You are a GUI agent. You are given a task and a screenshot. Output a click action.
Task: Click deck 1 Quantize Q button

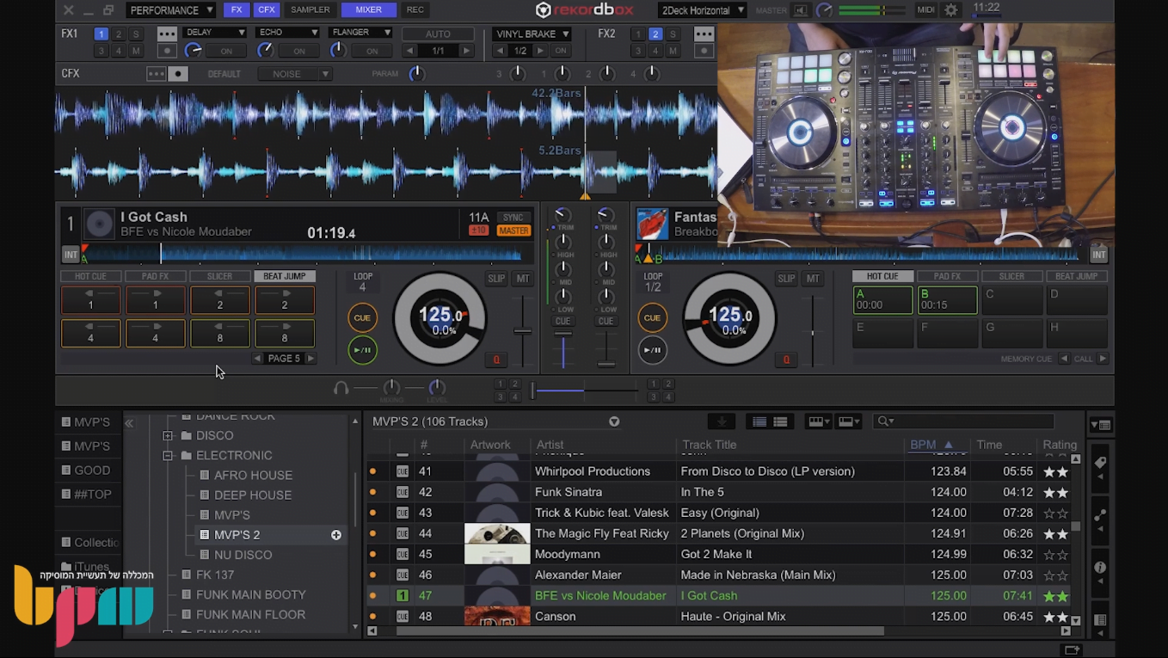click(496, 360)
